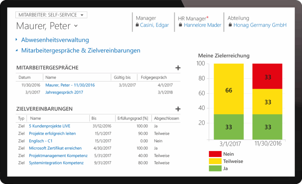Open Honag Germany GmbH department link
Image resolution: width=302 pixels, height=184 pixels.
[x=260, y=25]
